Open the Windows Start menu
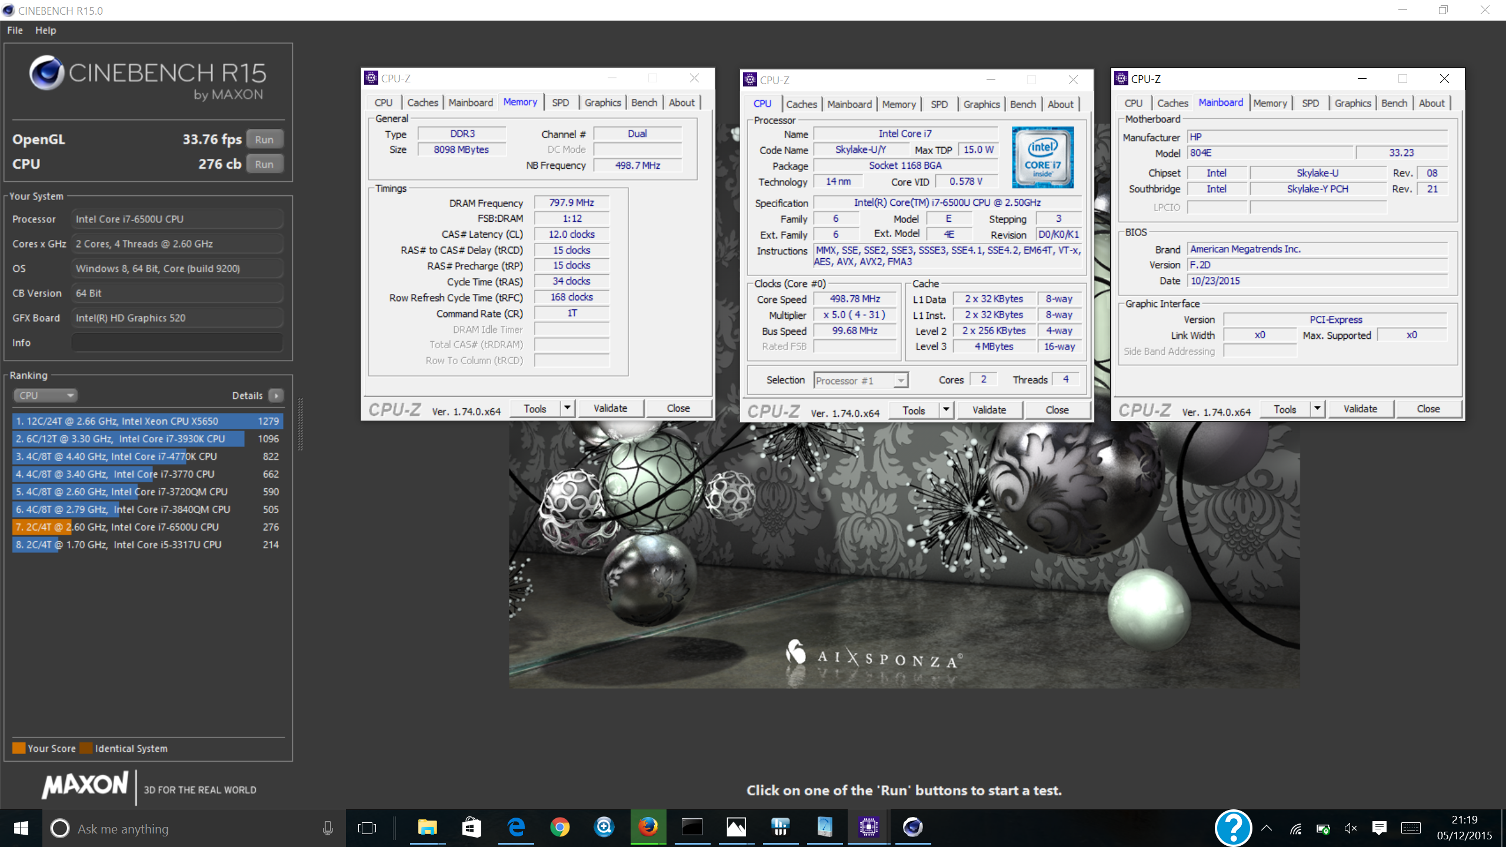1506x847 pixels. pyautogui.click(x=21, y=828)
